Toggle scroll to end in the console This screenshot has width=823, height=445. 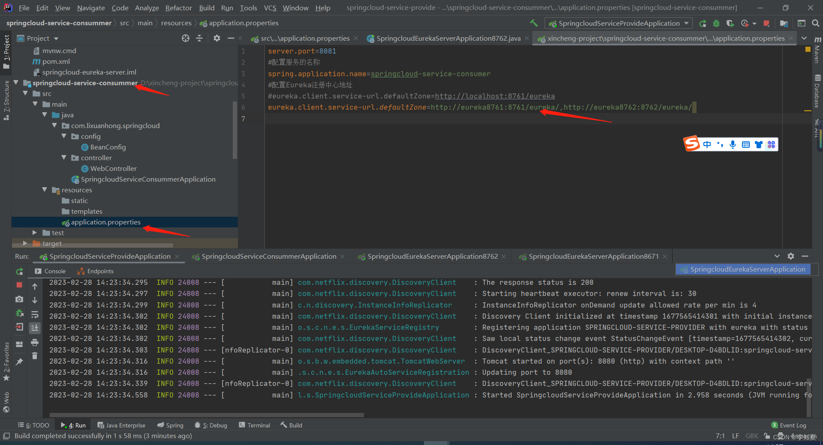[35, 328]
